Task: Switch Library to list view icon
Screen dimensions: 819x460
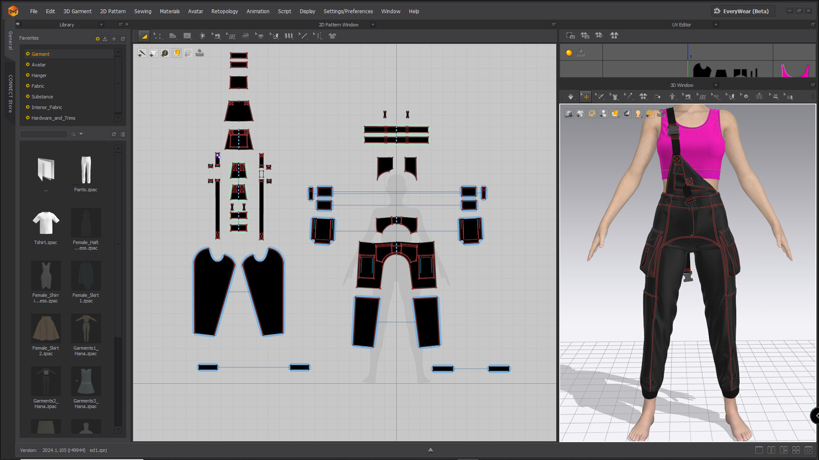Action: tap(123, 134)
